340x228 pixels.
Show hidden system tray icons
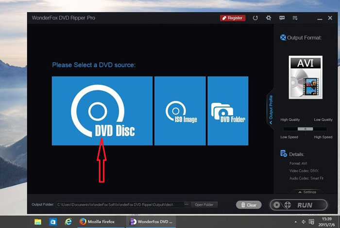pos(295,222)
